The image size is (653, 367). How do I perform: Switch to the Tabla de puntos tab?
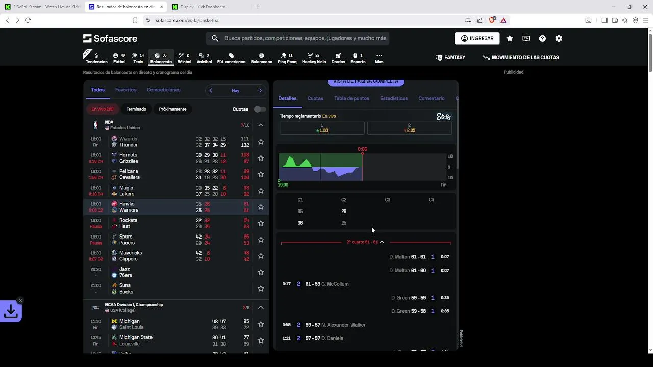tap(351, 98)
